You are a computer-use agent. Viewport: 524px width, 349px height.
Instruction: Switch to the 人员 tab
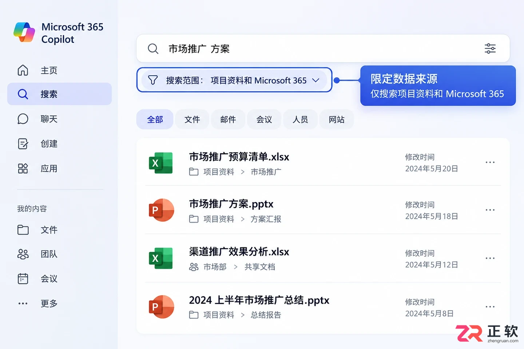pos(300,119)
